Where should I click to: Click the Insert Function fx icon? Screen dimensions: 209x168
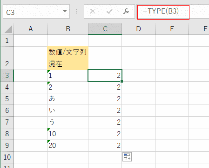[126, 11]
